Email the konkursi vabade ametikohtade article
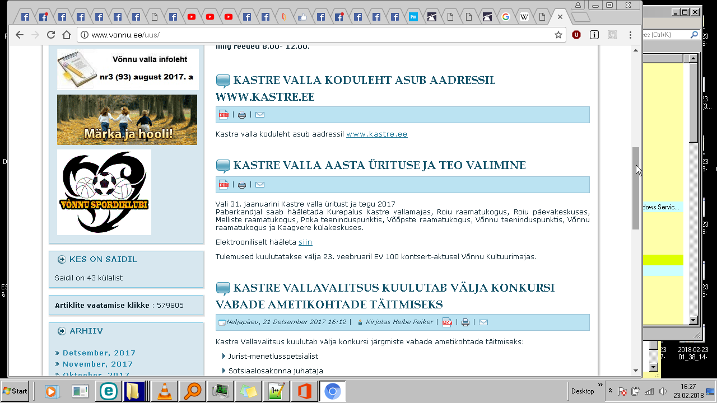Screen dimensions: 717x403 pyautogui.click(x=483, y=322)
